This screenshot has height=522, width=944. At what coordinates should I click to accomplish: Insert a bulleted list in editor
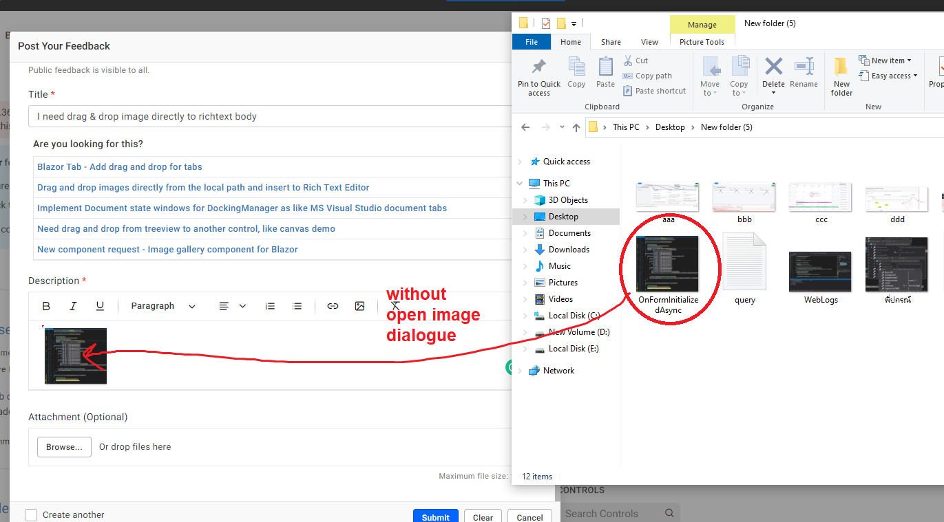297,306
